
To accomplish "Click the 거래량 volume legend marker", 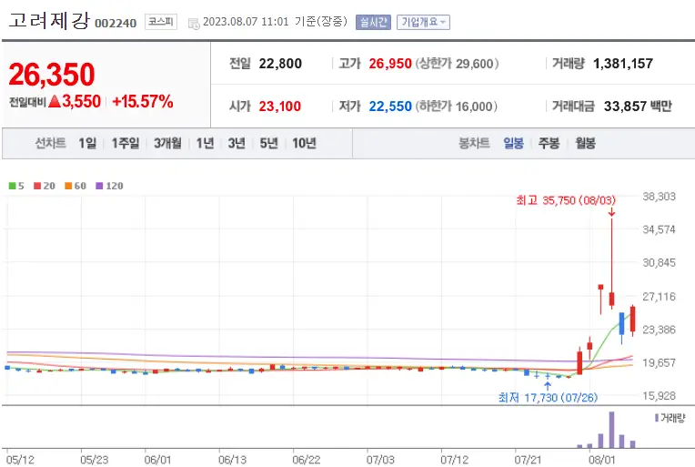I will [x=670, y=418].
